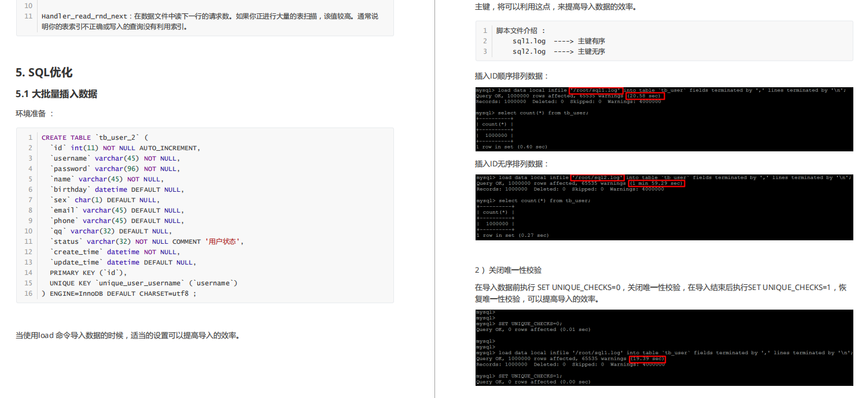Click line number 16 in the CREATE TABLE block

point(28,293)
